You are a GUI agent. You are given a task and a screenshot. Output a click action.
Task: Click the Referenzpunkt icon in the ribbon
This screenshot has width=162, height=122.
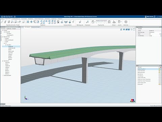pos(80,22)
